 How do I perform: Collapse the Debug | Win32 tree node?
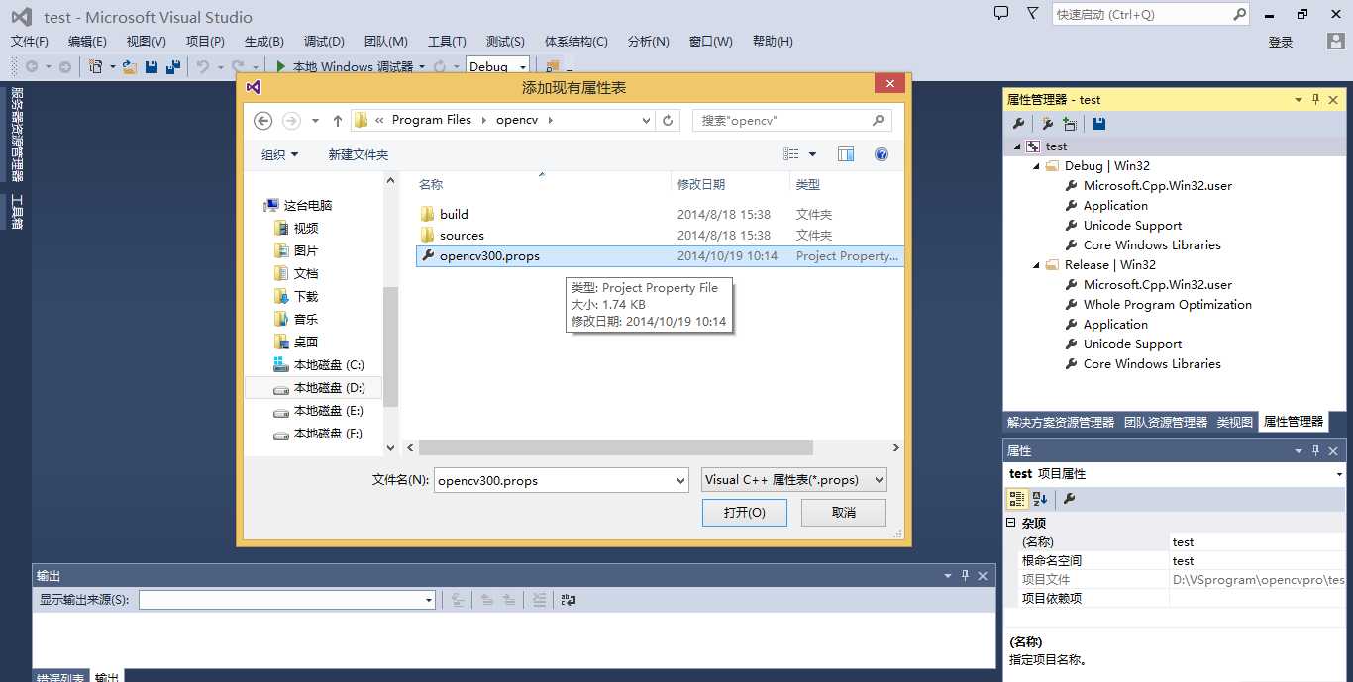click(x=1036, y=166)
